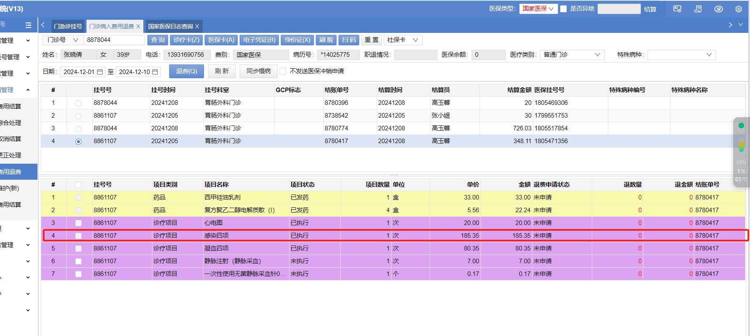750x336 pixels.
Task: Open the settings gear icon
Action: tap(738, 9)
